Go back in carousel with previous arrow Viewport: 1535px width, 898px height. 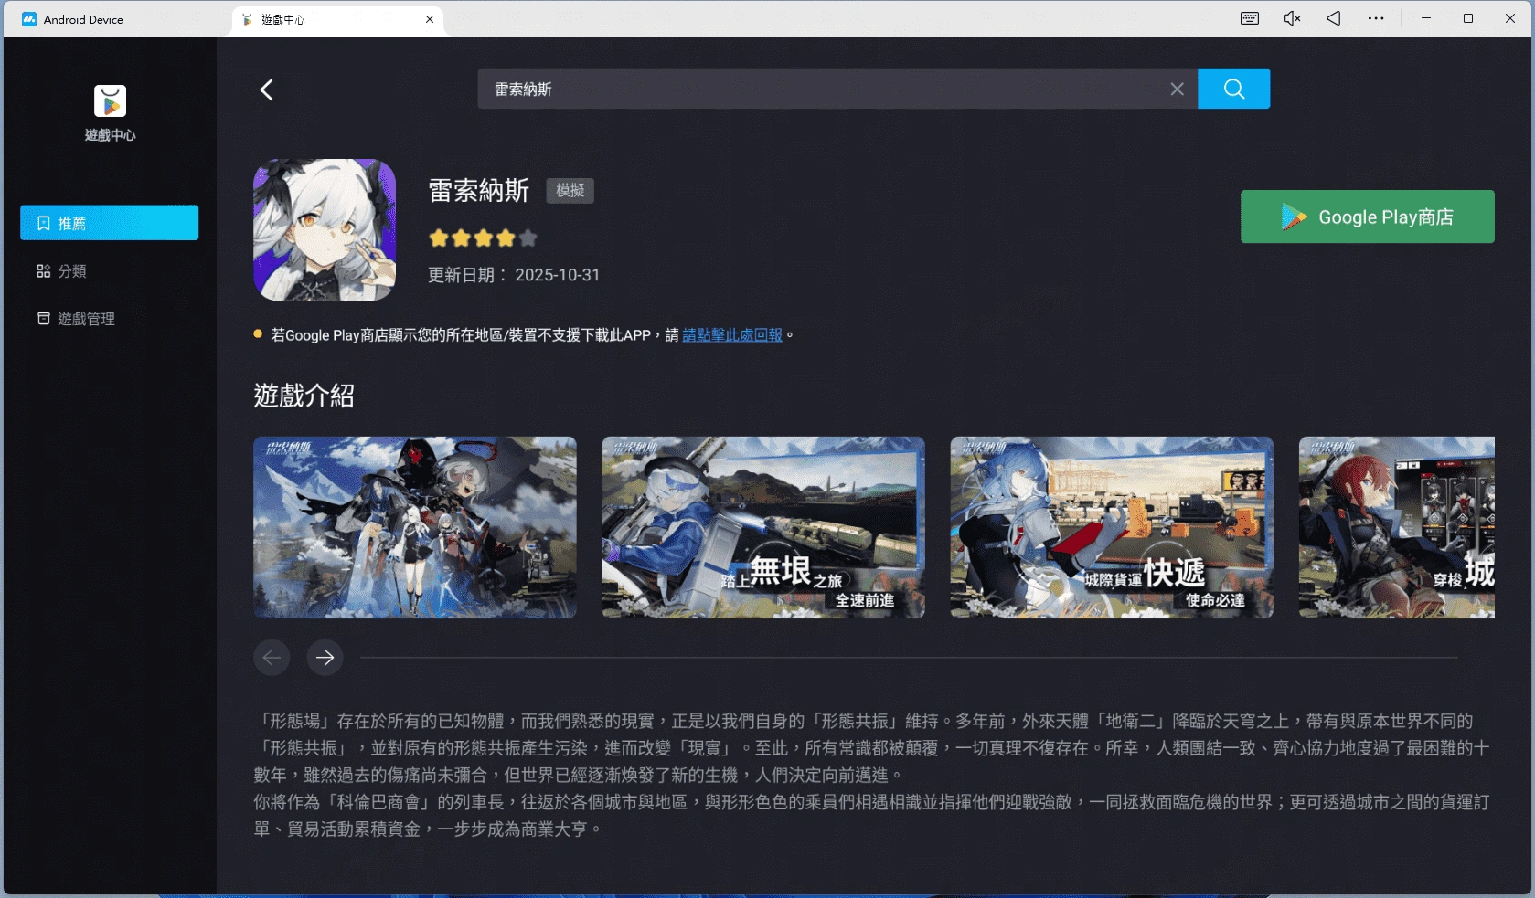click(x=272, y=657)
